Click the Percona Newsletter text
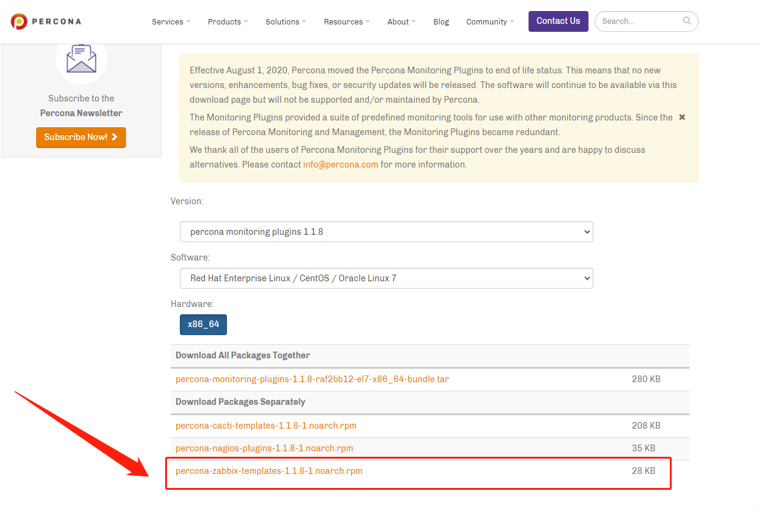The width and height of the screenshot is (761, 510). [81, 113]
